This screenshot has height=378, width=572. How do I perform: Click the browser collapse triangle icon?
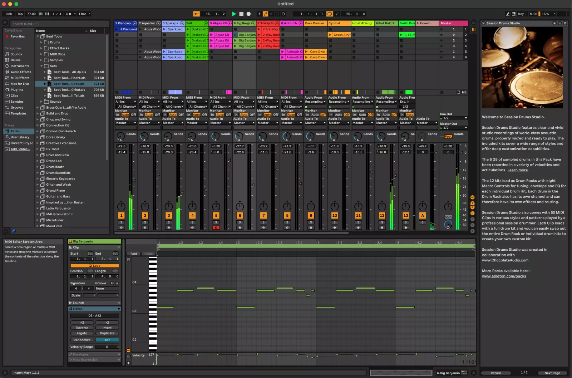(x=5, y=23)
